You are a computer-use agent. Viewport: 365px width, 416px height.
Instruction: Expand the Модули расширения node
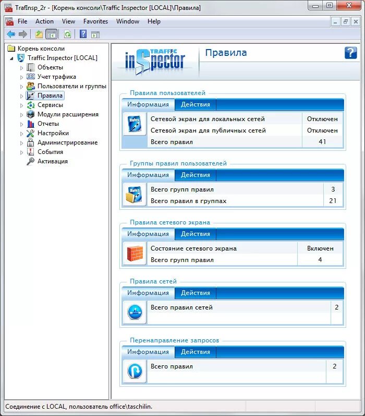[21, 115]
